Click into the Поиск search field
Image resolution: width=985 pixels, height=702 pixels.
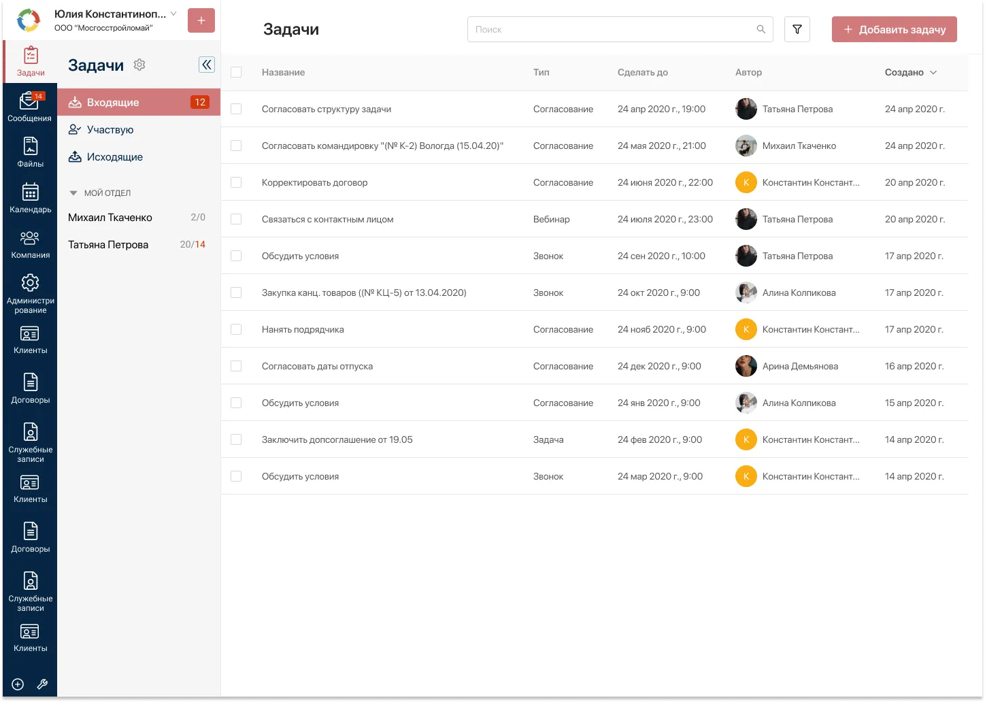point(620,29)
